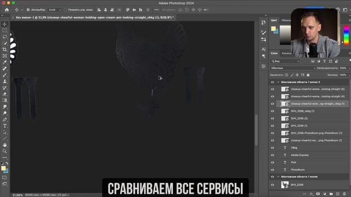Switch to the Цвет (Color) tab
Image resolution: width=351 pixels, height=197 pixels.
pyautogui.click(x=274, y=20)
